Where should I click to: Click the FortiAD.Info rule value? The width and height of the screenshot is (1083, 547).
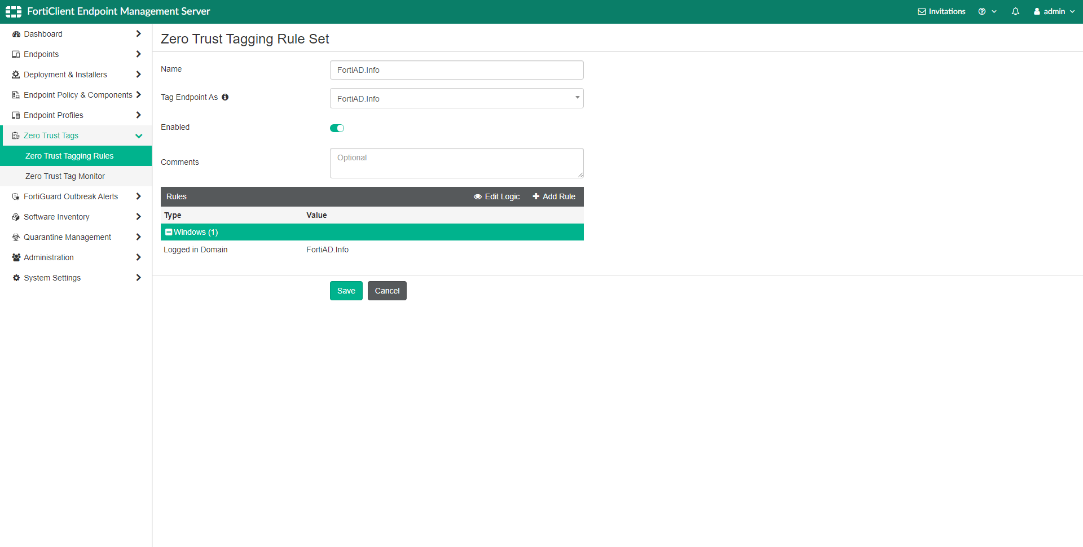coord(328,250)
